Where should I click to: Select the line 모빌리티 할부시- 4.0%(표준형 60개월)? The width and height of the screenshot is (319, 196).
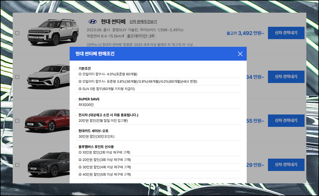tap(108, 74)
